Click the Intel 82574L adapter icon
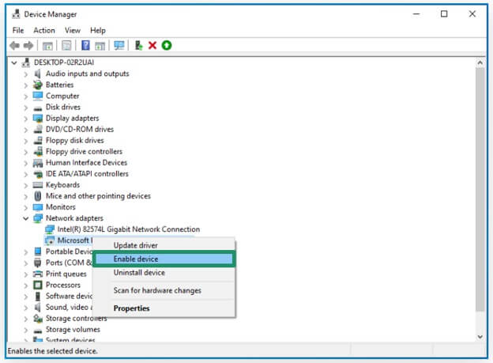The image size is (493, 363). (x=50, y=229)
